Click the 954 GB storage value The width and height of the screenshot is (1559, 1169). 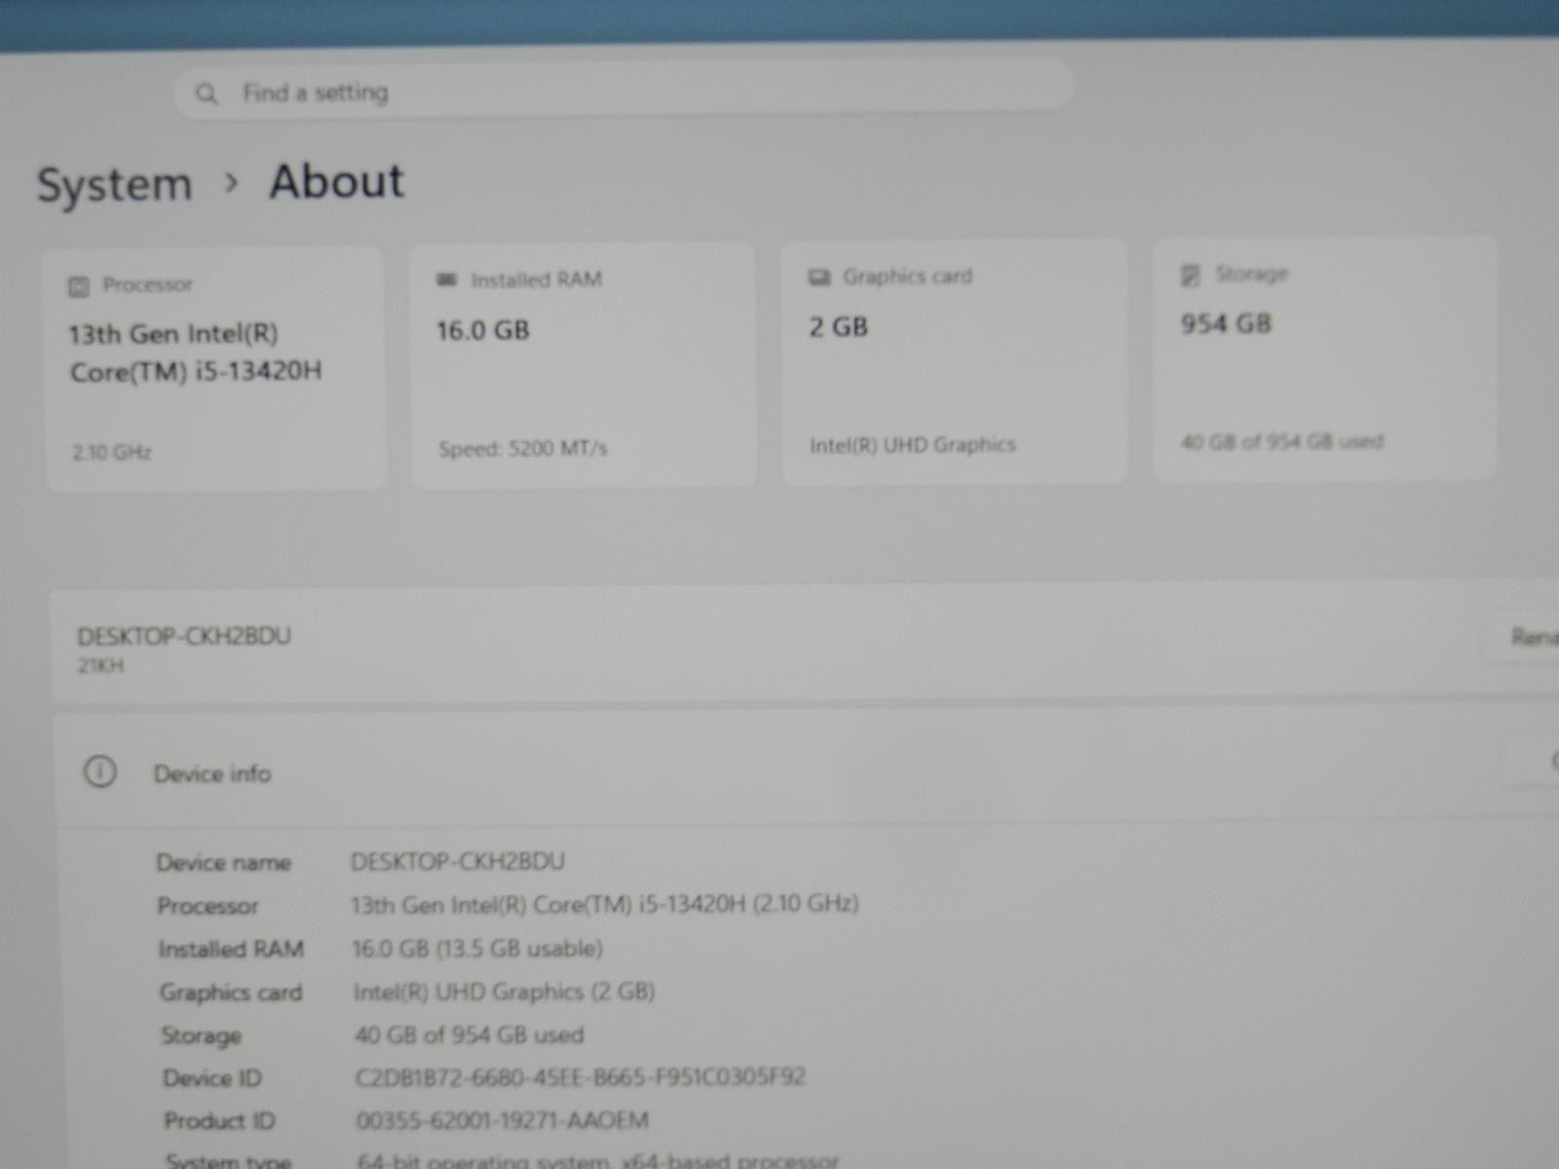[1226, 323]
